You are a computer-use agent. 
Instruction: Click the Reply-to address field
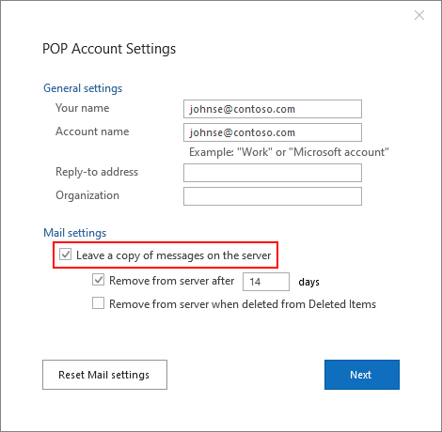click(273, 173)
